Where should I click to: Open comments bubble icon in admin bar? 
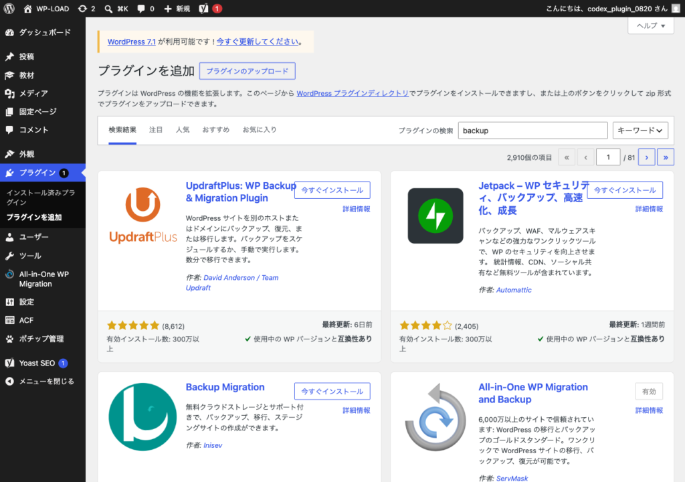click(x=145, y=9)
